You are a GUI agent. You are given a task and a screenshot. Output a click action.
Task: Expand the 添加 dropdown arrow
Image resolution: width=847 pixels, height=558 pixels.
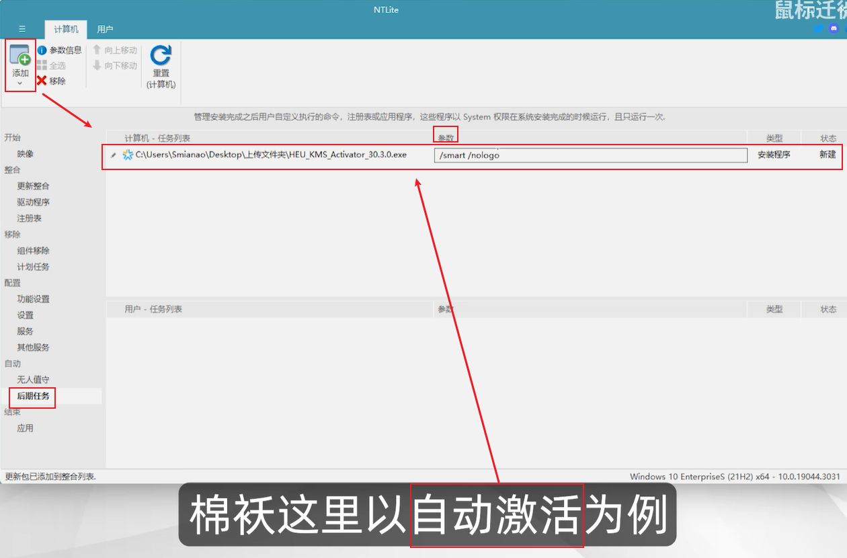coord(20,83)
